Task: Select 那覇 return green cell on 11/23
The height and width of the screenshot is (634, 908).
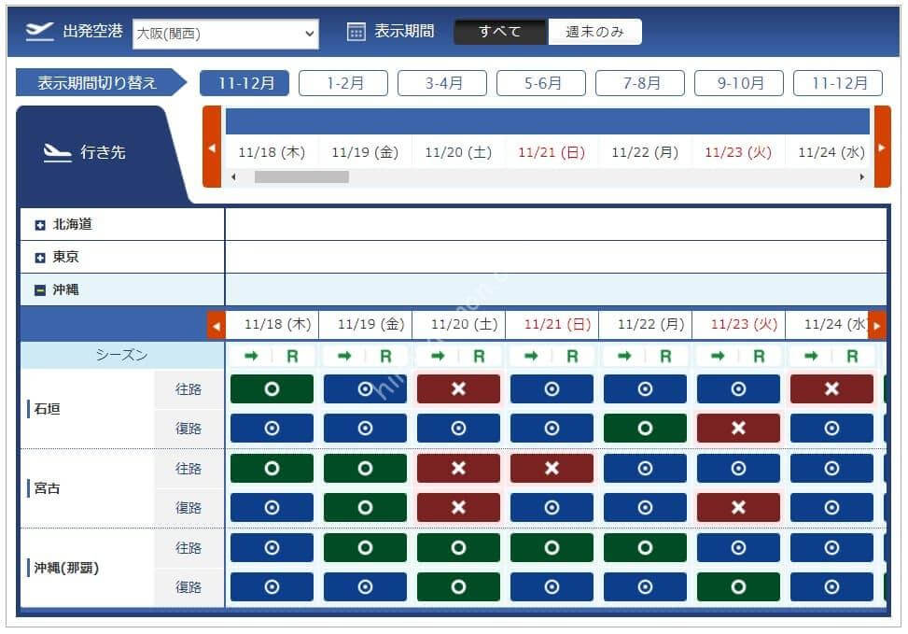Action: pos(738,587)
